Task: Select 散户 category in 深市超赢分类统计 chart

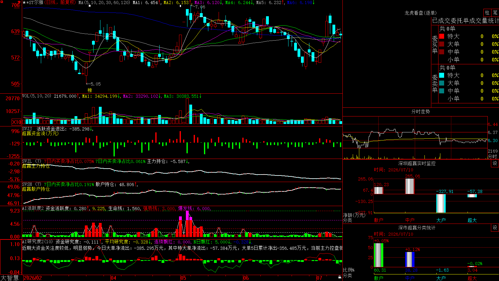Action: pos(379,278)
